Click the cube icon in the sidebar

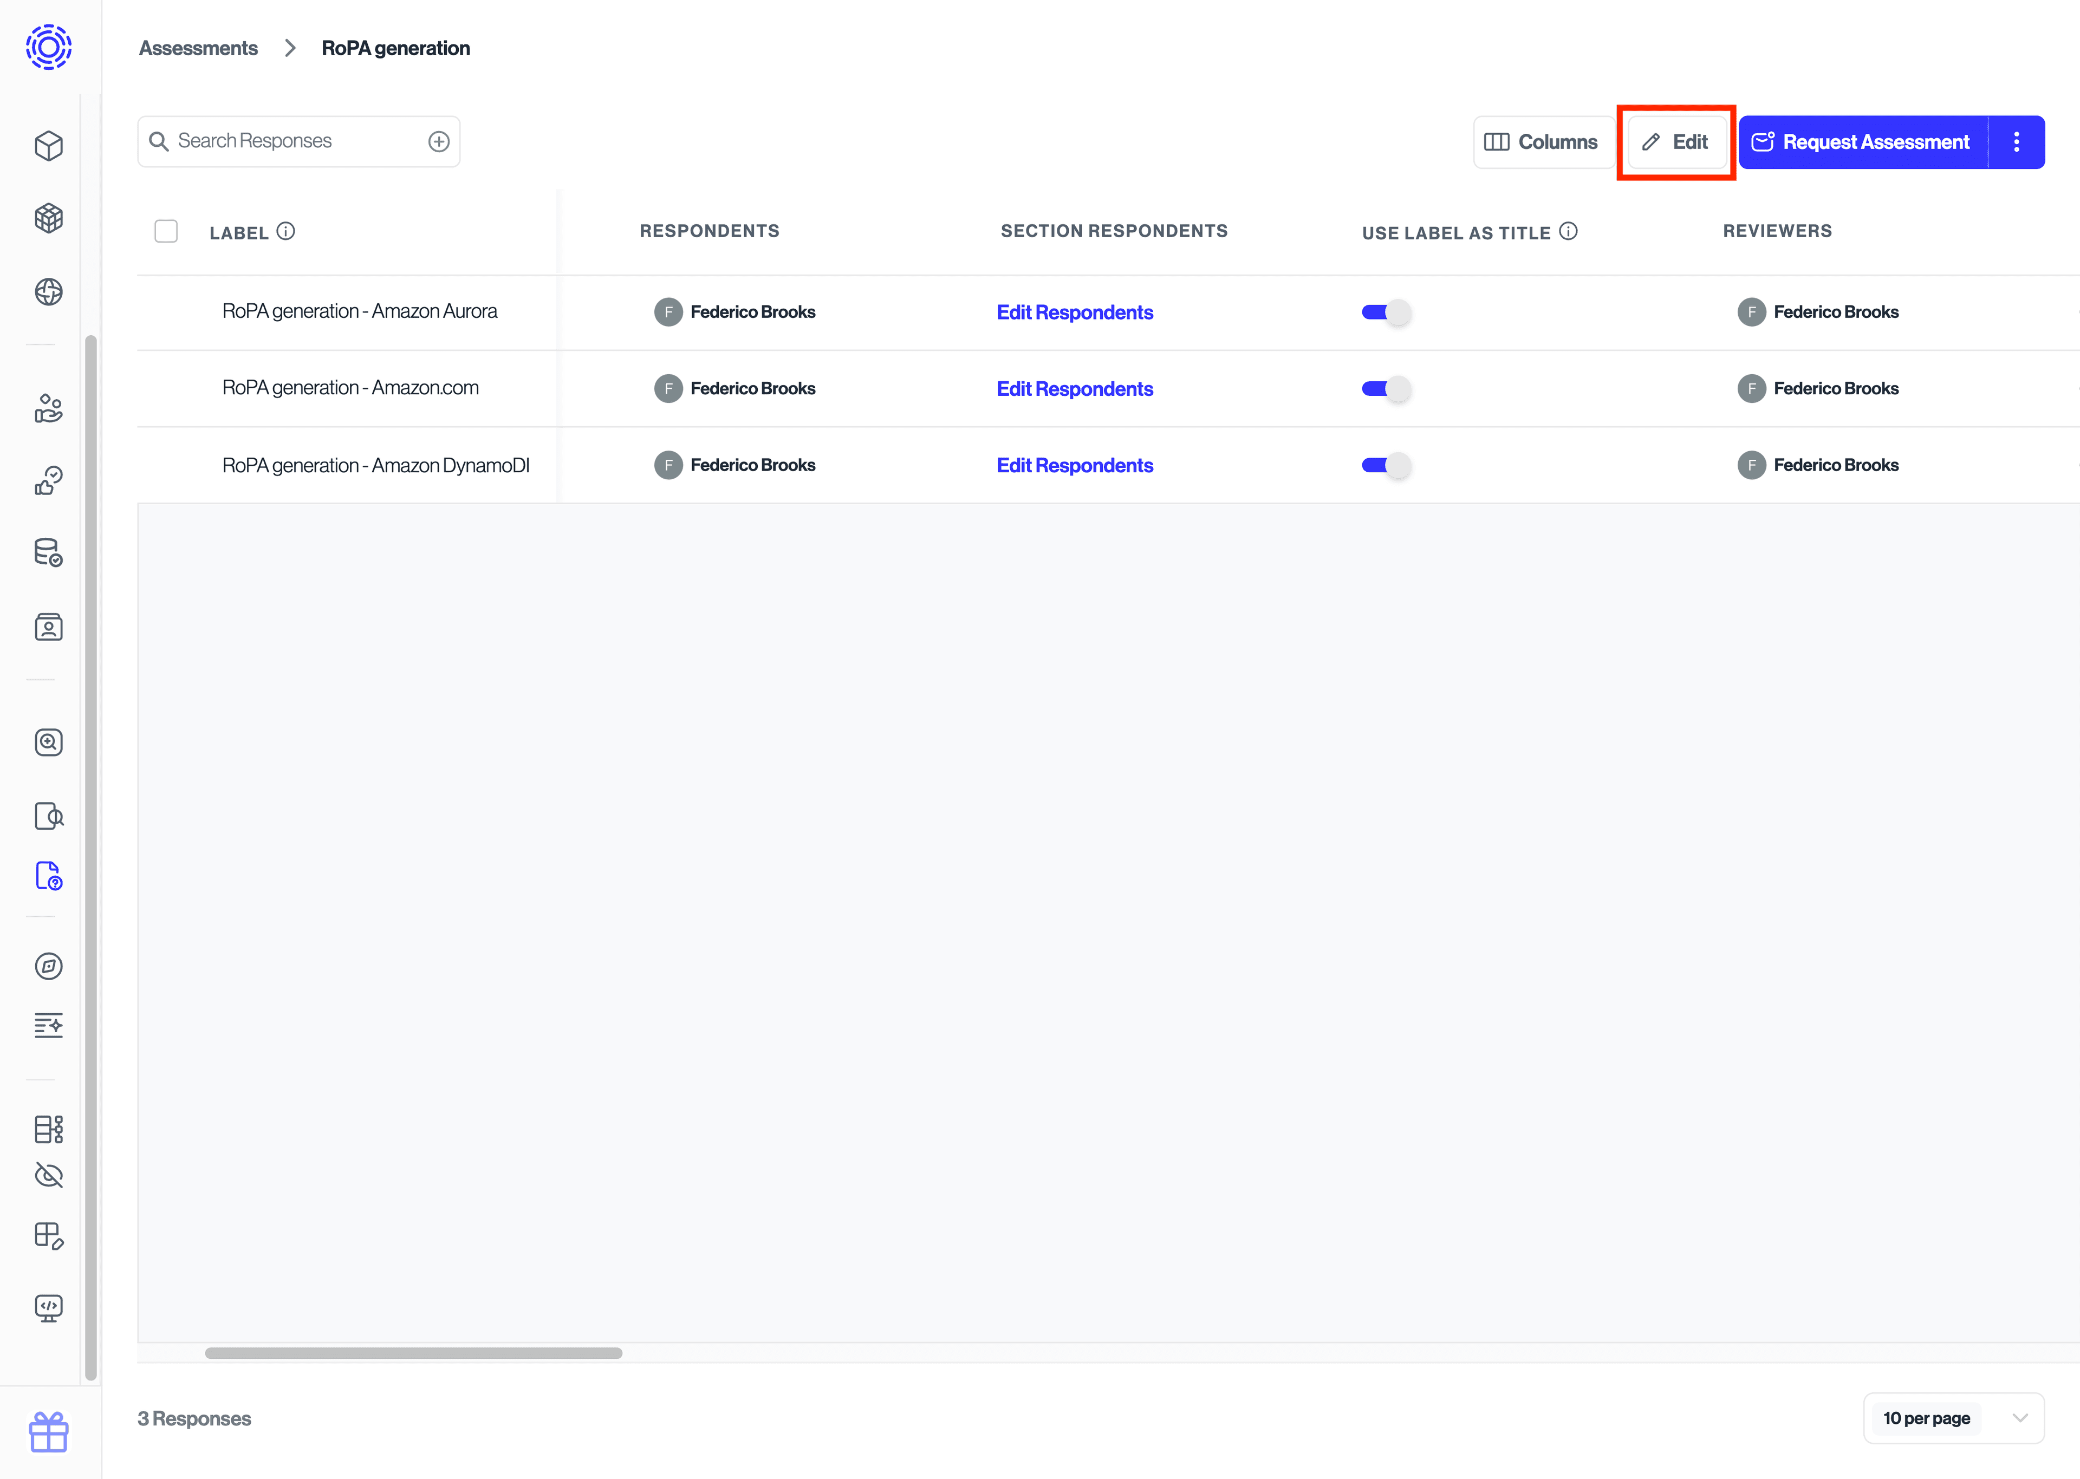[x=48, y=146]
